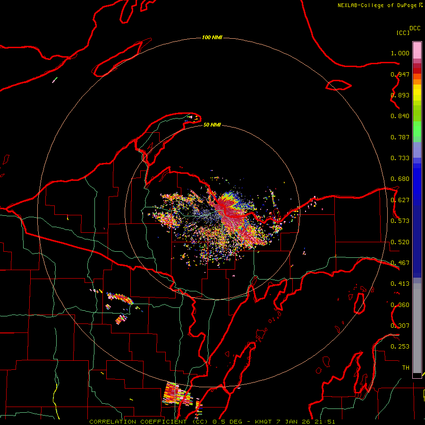The image size is (425, 425).
Task: Click the 100 NMI range ring label
Action: (212, 37)
